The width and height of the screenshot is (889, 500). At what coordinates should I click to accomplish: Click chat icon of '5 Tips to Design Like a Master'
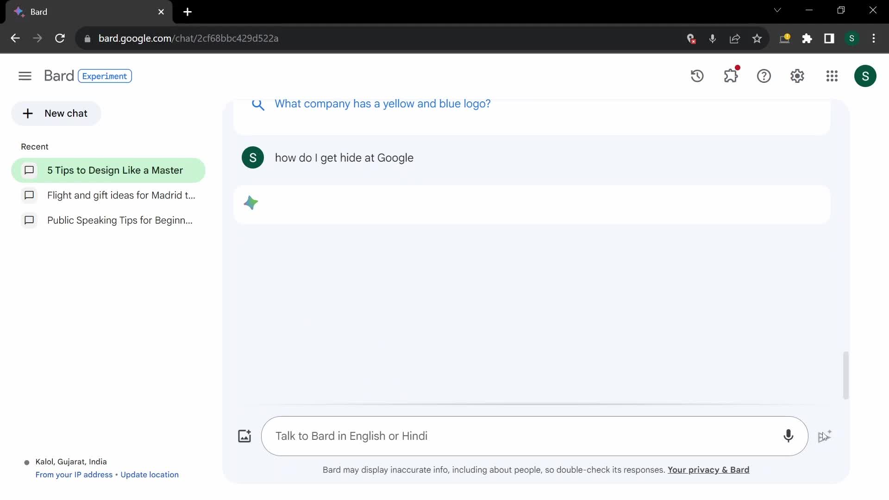[29, 170]
